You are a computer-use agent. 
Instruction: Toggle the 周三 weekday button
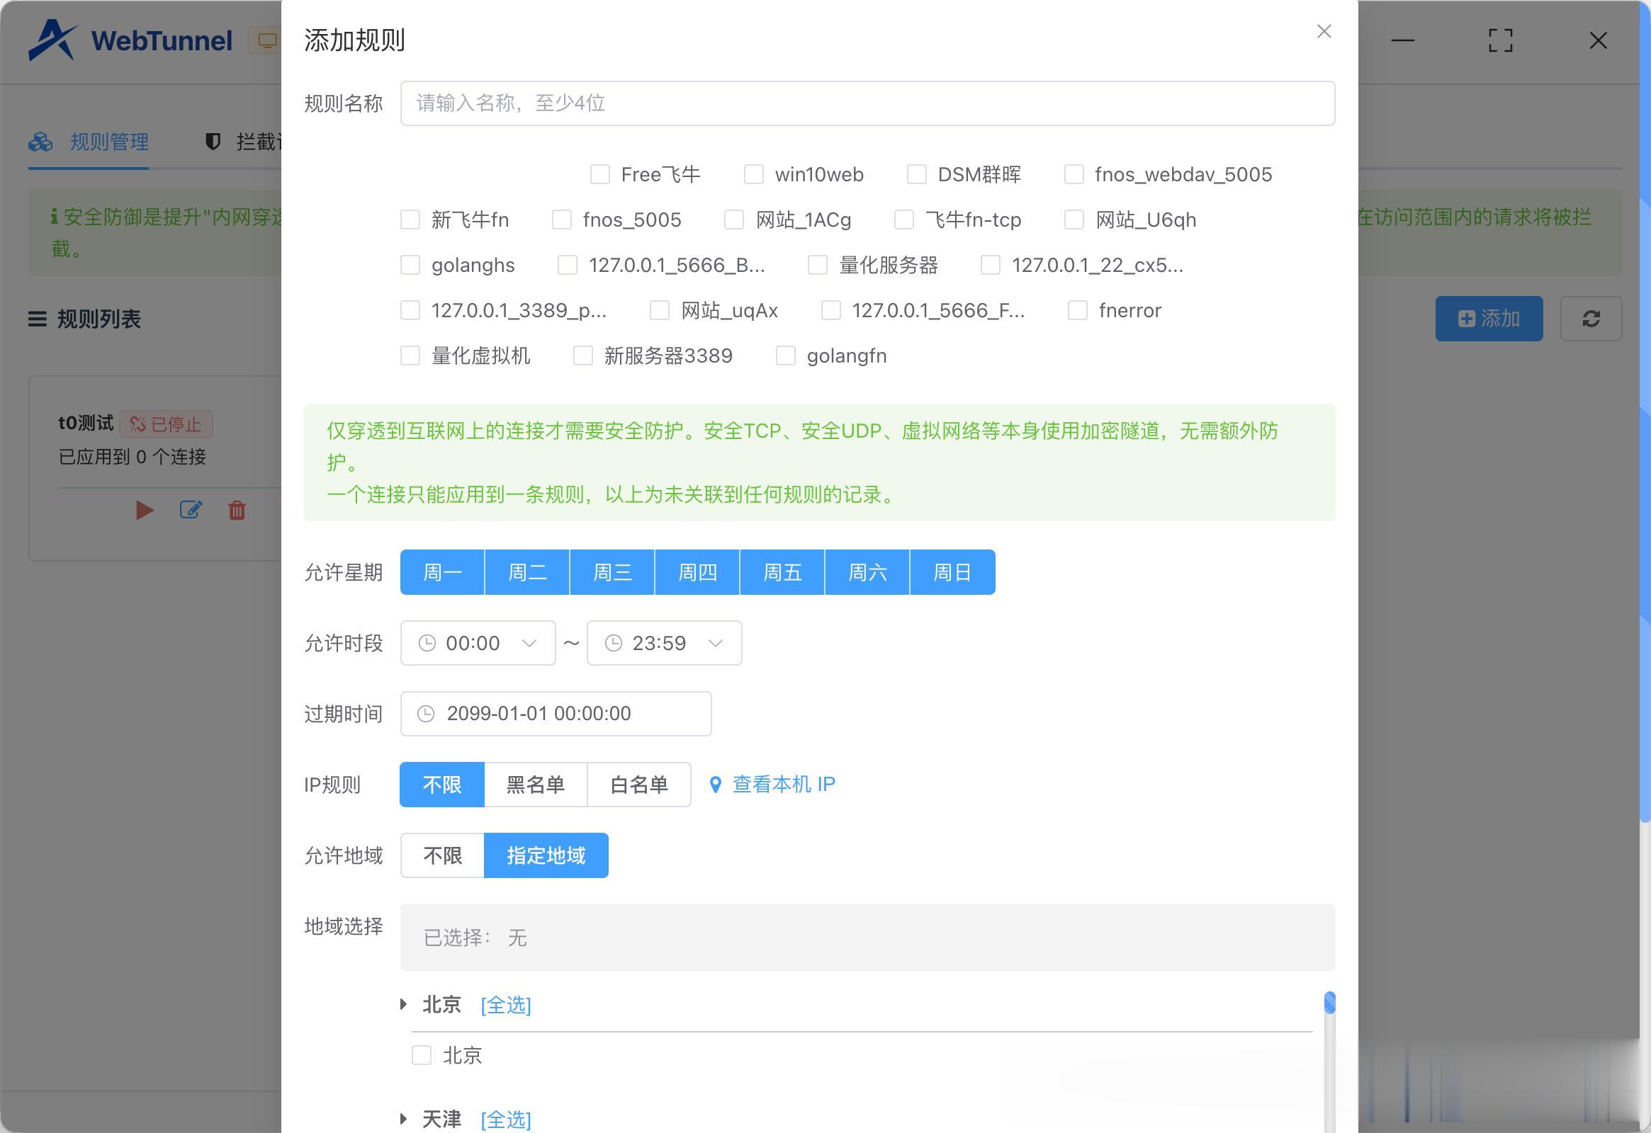612,572
